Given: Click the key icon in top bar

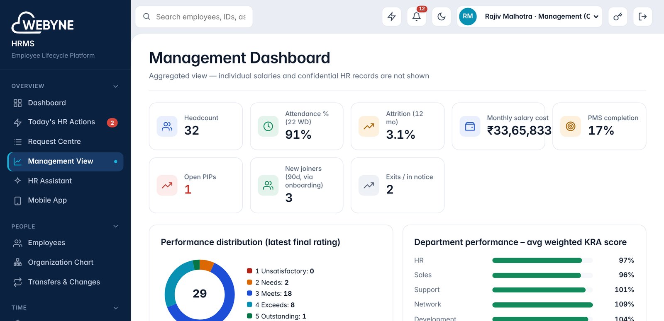Looking at the screenshot, I should pos(618,17).
